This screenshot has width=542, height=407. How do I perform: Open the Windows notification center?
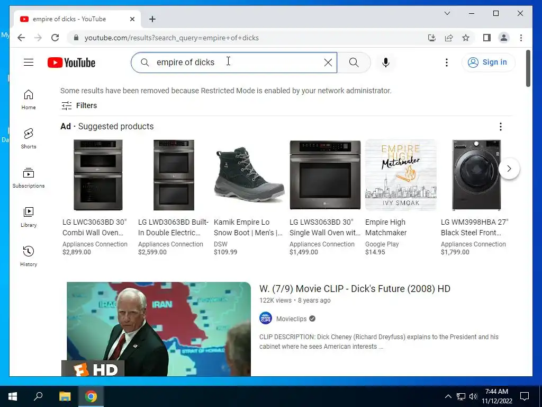[x=525, y=396]
